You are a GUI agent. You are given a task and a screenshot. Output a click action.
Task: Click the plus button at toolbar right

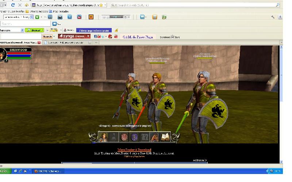point(280,17)
